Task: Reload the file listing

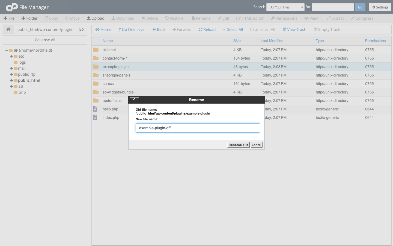Action: [207, 30]
